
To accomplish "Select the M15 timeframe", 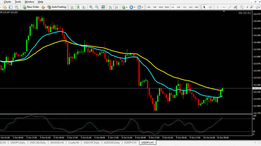I will point(161,7).
